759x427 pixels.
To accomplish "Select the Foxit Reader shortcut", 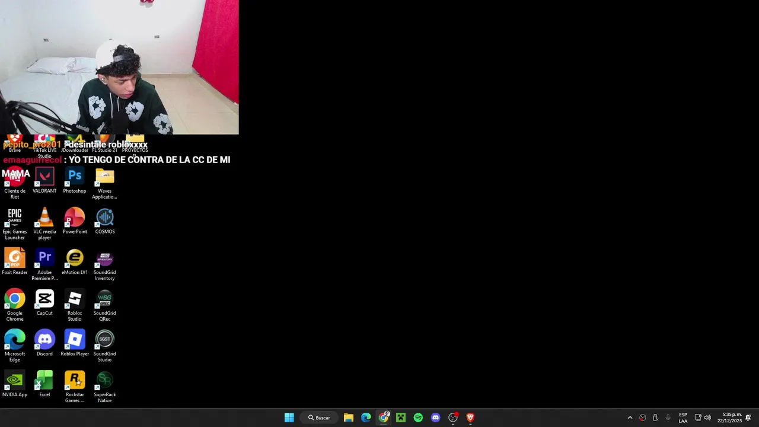I will pos(15,262).
